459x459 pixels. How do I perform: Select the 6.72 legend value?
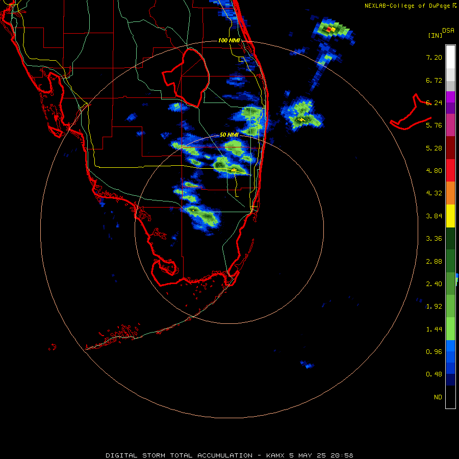coord(434,80)
